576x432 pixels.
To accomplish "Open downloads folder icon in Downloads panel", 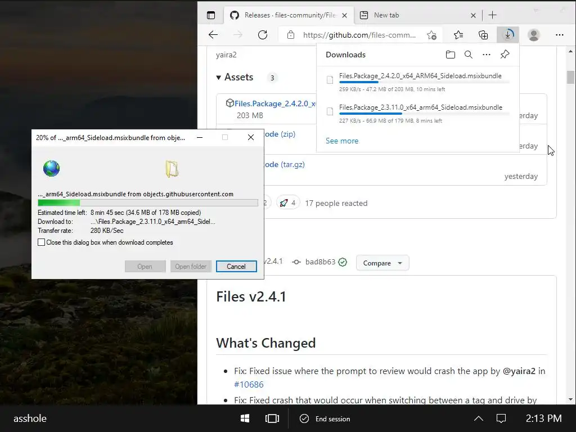I will 451,55.
